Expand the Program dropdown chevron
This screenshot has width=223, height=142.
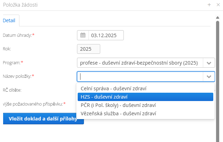[208, 63]
